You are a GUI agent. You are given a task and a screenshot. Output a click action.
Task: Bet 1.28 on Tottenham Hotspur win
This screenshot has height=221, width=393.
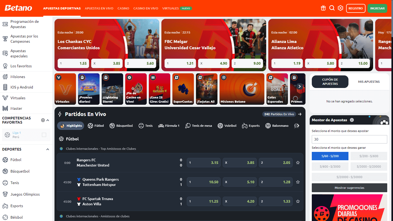click(x=276, y=182)
